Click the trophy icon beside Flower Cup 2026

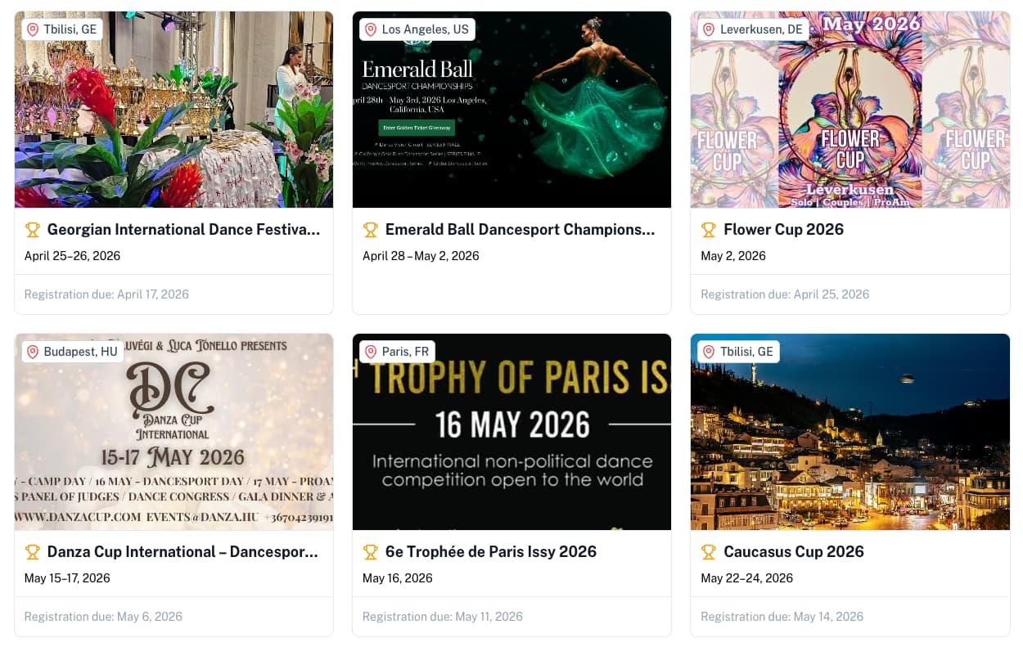tap(709, 230)
